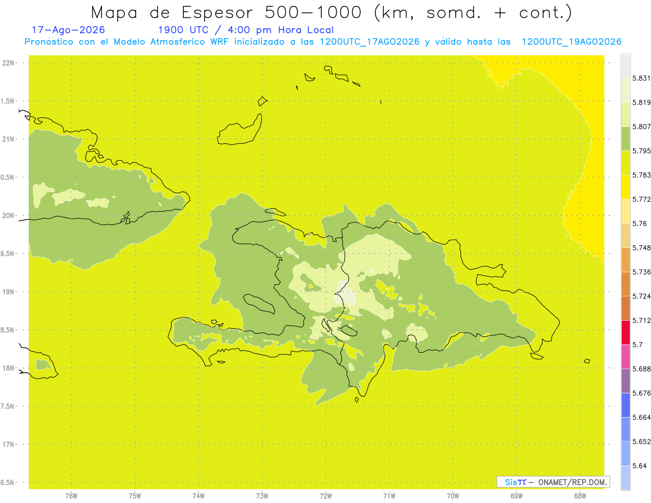Click the longitude label '76W'
This screenshot has height=503, width=651.
71,496
